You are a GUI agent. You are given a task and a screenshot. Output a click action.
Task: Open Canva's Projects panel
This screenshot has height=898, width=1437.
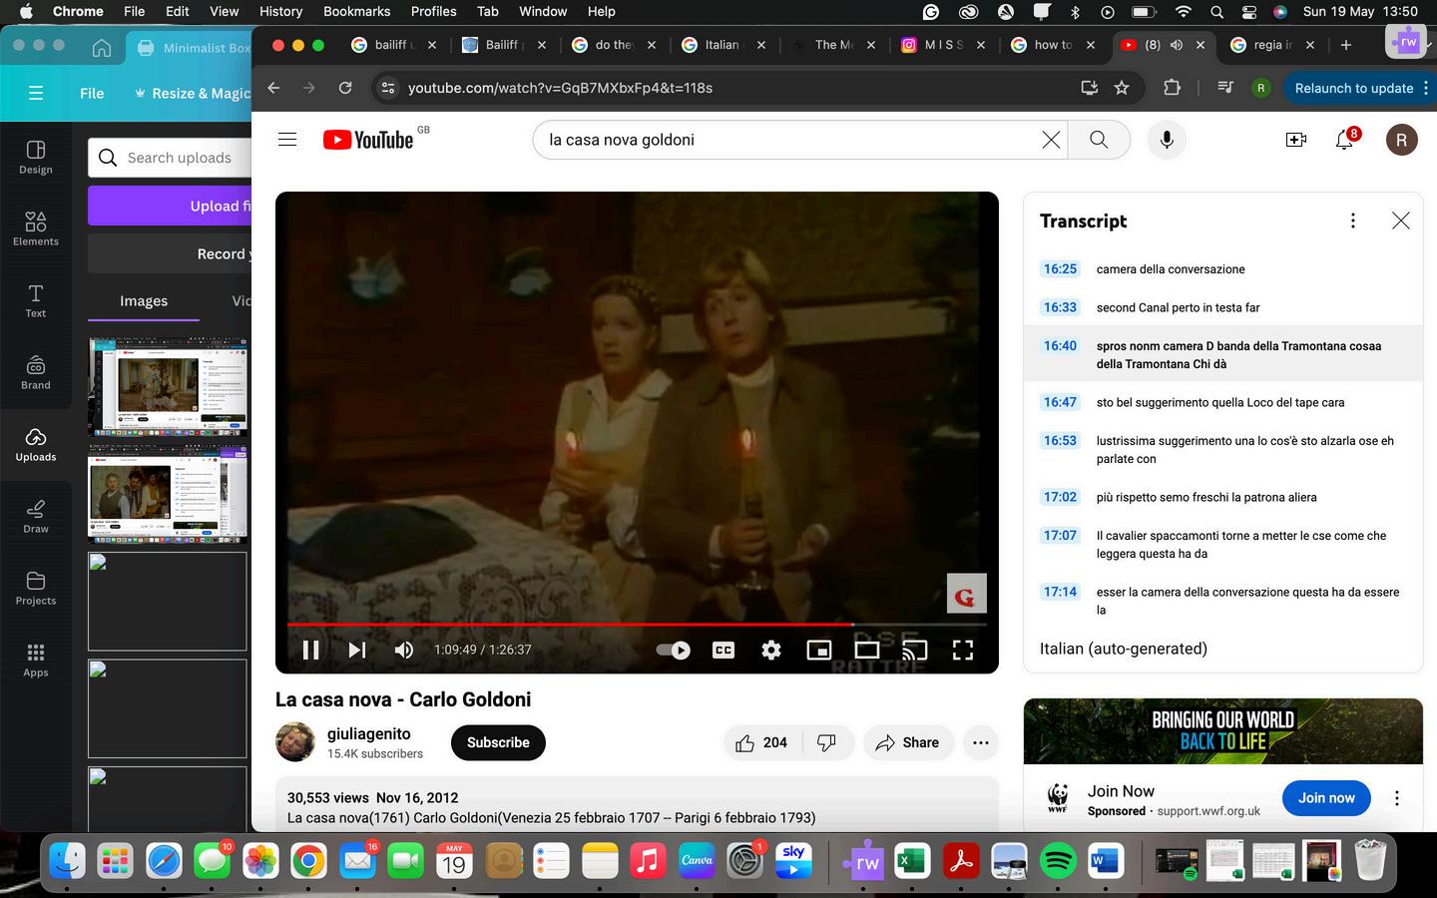36,588
